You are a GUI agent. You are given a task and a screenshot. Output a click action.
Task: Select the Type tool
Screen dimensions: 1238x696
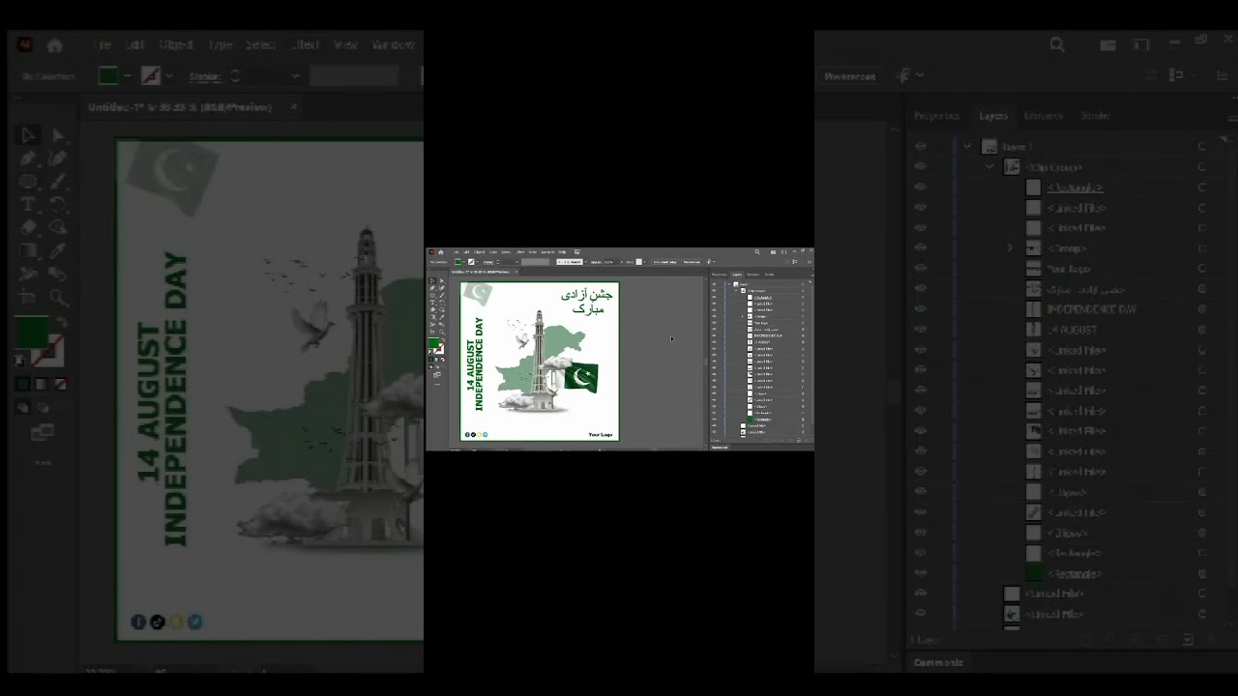28,205
